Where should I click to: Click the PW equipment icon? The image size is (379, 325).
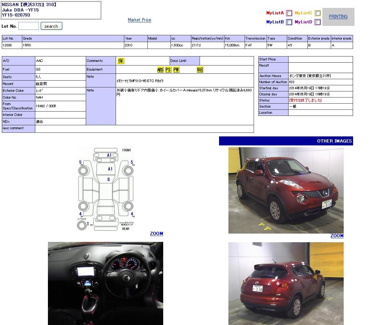tap(176, 70)
